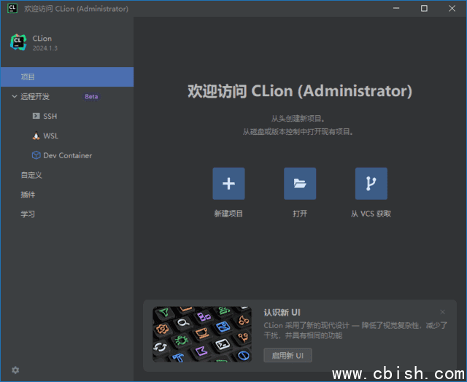This screenshot has width=467, height=382.
Task: Close the CLion welcome window
Action: (x=452, y=8)
